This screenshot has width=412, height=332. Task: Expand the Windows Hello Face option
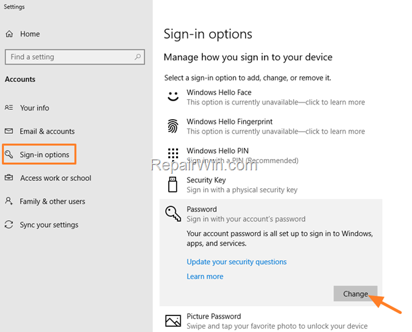point(270,97)
